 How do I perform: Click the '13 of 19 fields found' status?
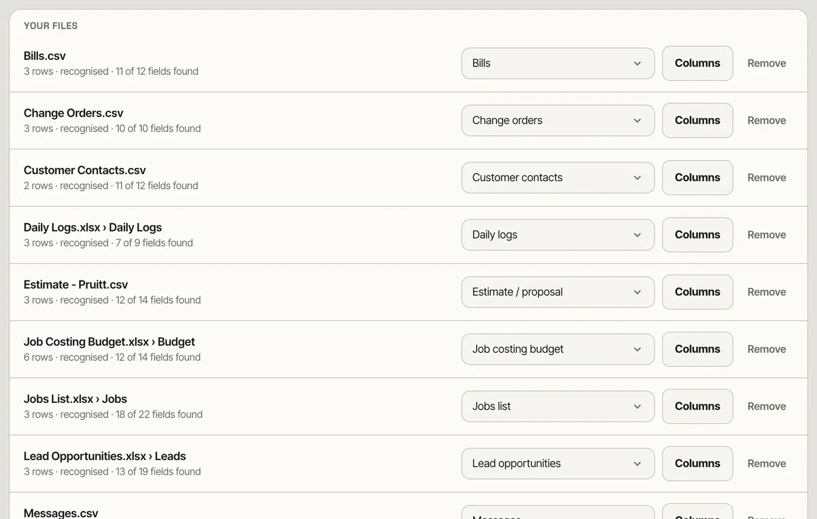click(158, 472)
